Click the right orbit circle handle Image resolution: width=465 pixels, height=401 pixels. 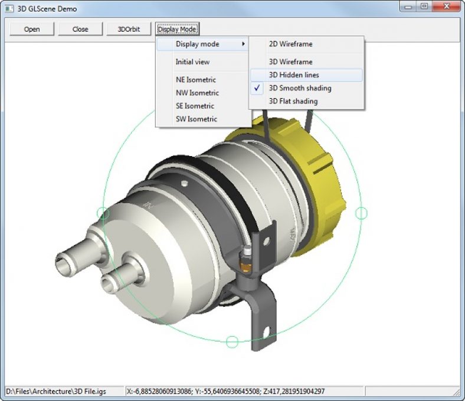[x=361, y=213]
